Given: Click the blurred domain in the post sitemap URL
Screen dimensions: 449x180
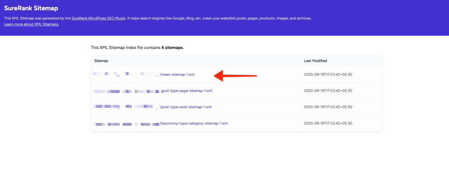Looking at the screenshot, I should (126, 107).
